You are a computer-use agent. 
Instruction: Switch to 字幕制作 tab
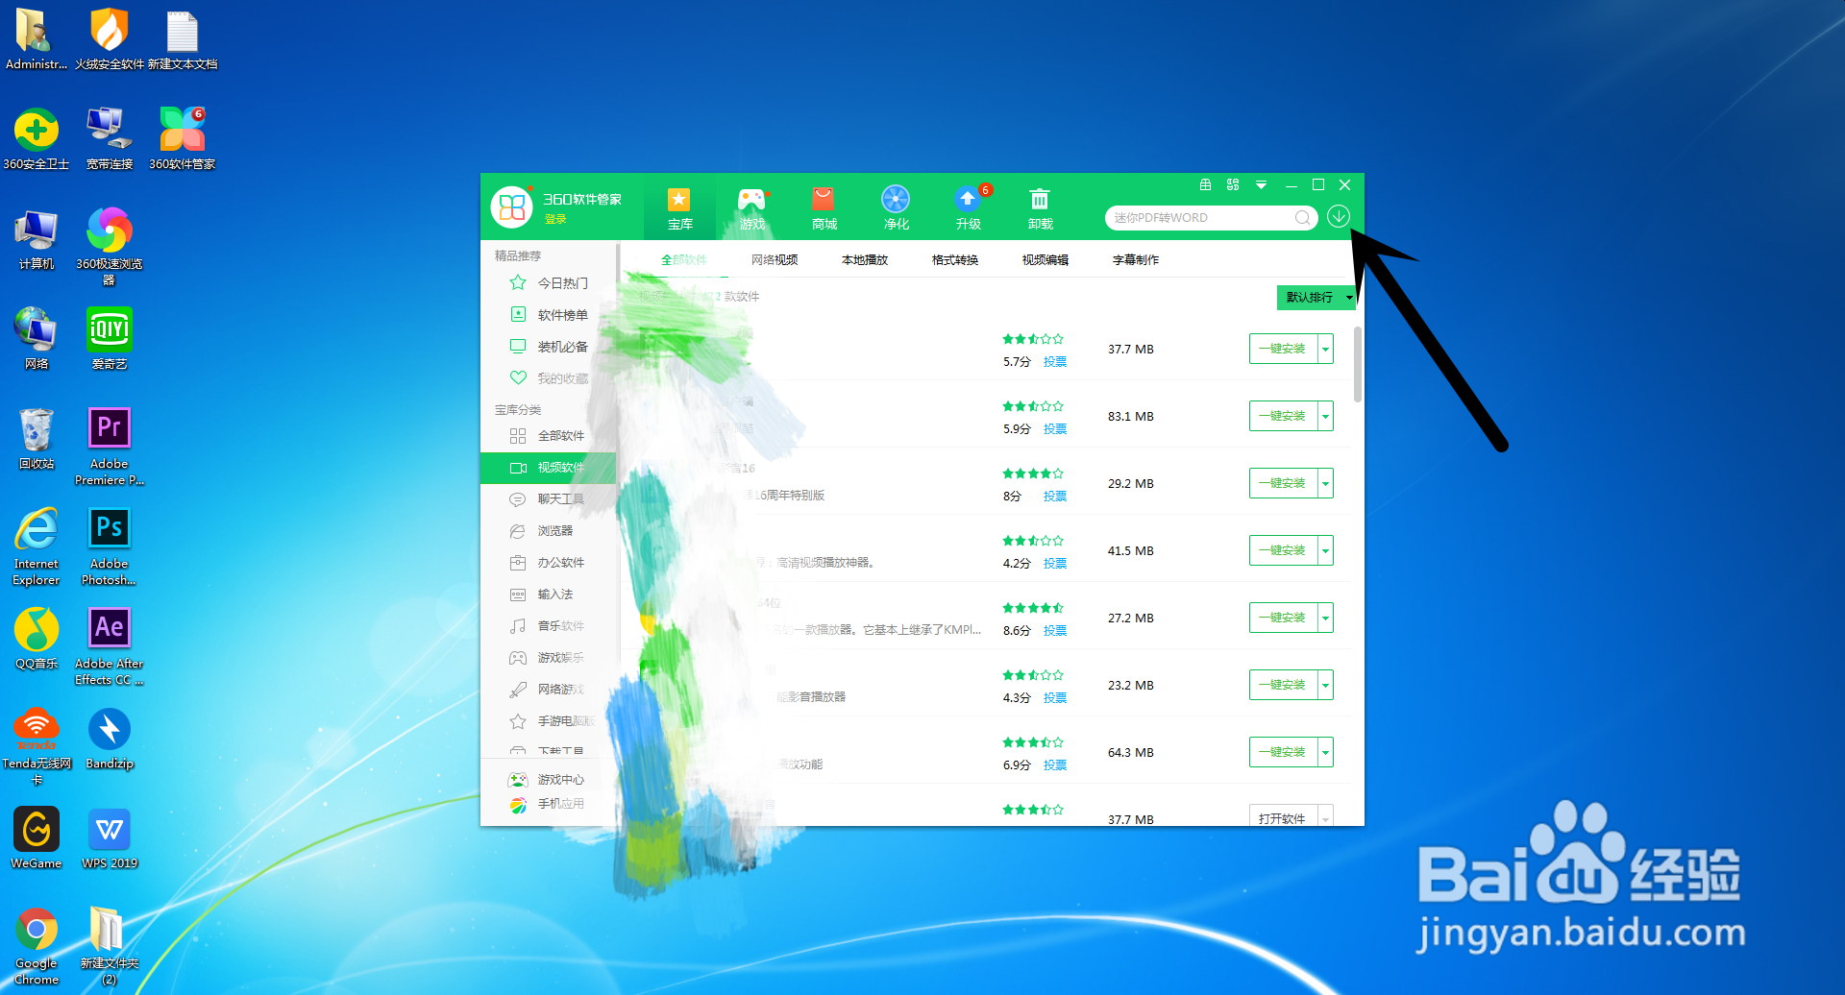point(1136,260)
